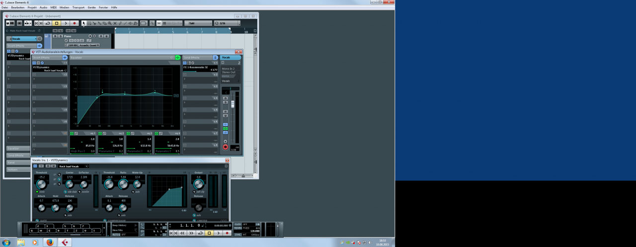Open Mono In 2 input routing dropdown
This screenshot has width=636, height=247.
click(x=231, y=69)
